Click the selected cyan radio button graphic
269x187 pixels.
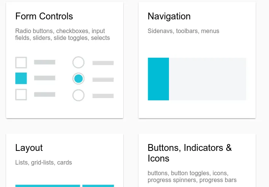pos(78,79)
